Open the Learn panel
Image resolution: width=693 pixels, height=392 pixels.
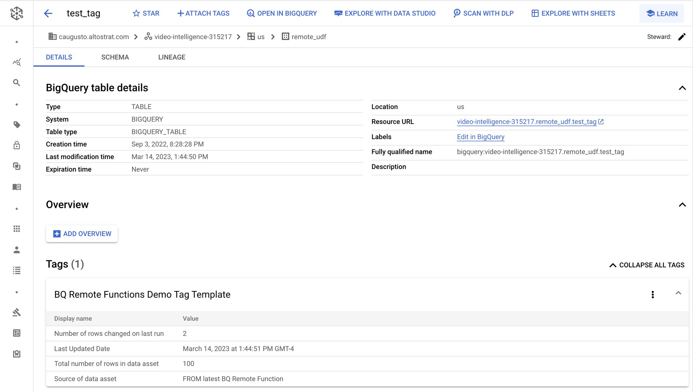tap(662, 13)
